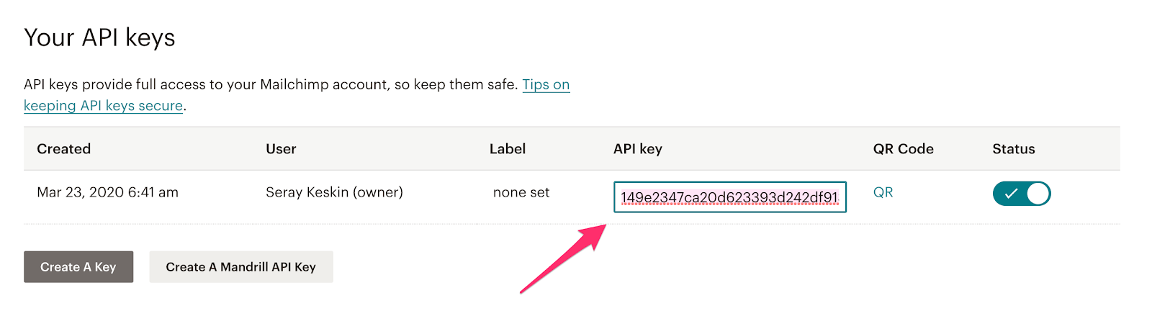Edit the "none set" key label
Viewport: 1152px width, 311px height.
[x=521, y=192]
